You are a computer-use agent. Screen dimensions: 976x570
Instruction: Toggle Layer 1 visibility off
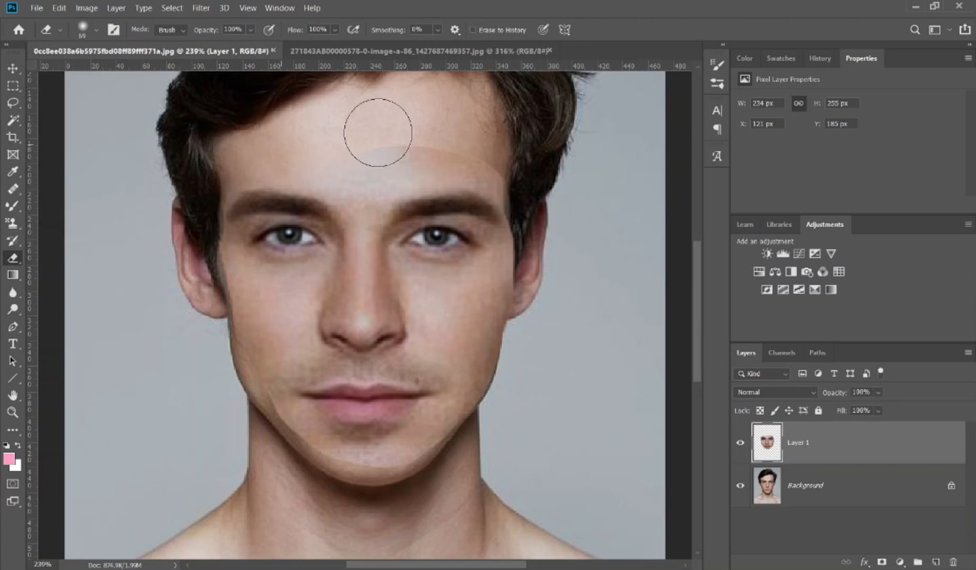pos(740,442)
